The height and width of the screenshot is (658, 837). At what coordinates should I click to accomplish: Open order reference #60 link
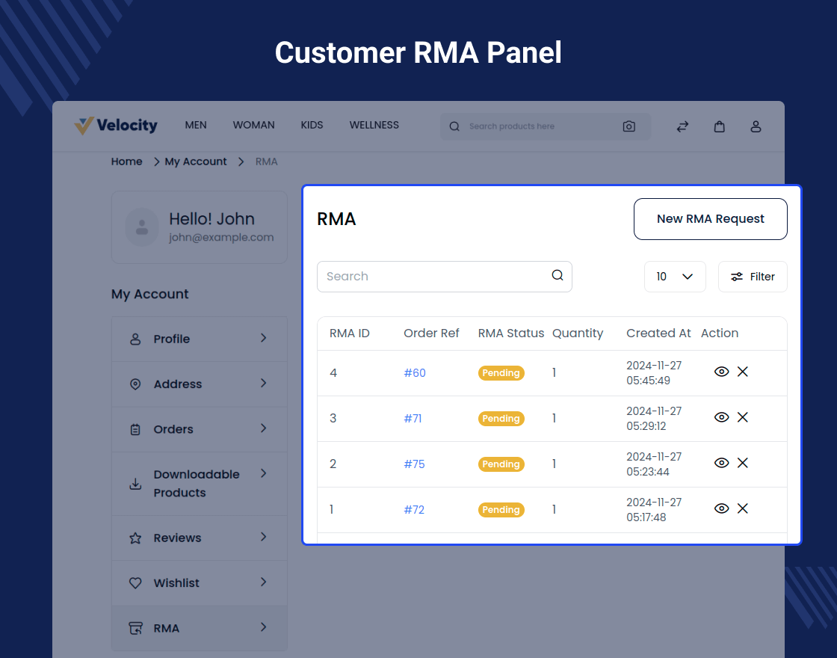[x=415, y=372]
